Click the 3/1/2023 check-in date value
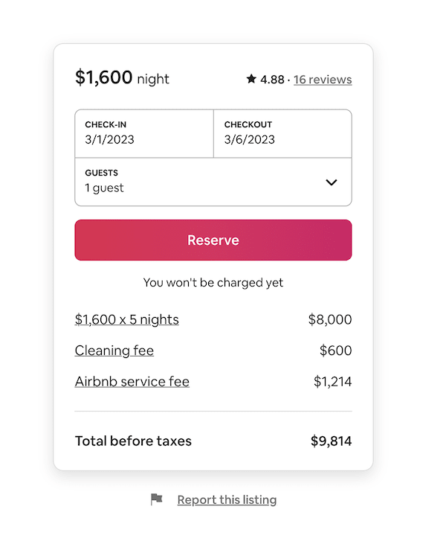 coord(110,140)
